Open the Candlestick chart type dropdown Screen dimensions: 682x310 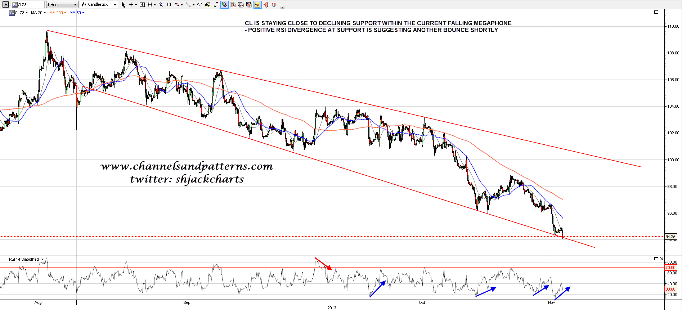99,5
